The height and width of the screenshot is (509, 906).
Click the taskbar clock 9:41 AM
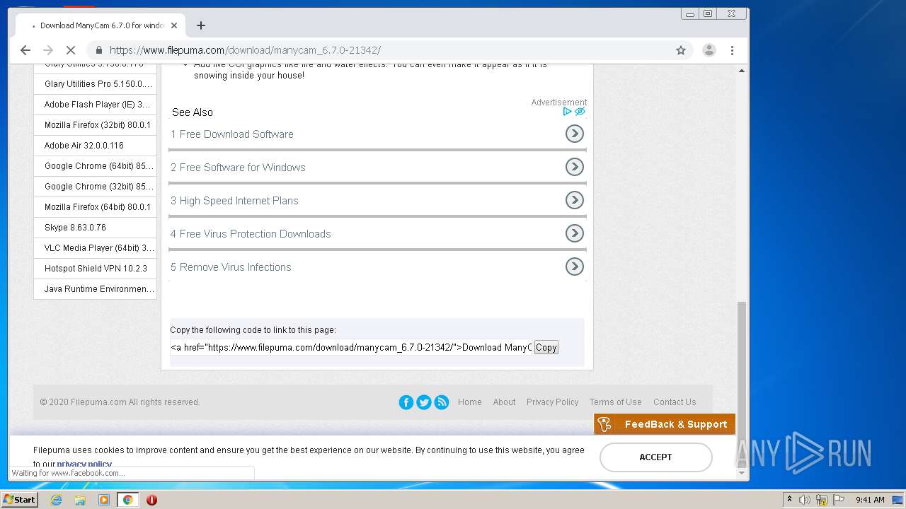pyautogui.click(x=870, y=500)
